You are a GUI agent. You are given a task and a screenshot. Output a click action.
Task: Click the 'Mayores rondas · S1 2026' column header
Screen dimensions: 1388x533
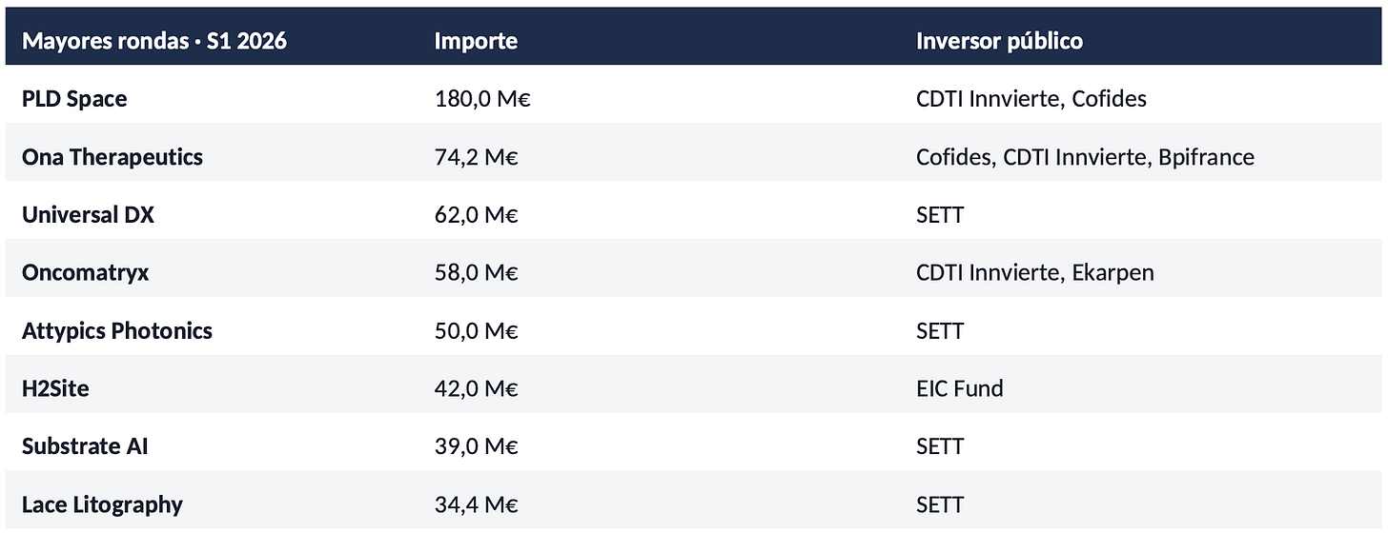pos(154,41)
